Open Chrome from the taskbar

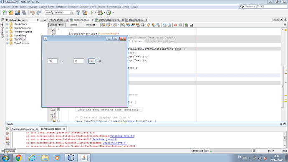pyautogui.click(x=18, y=158)
